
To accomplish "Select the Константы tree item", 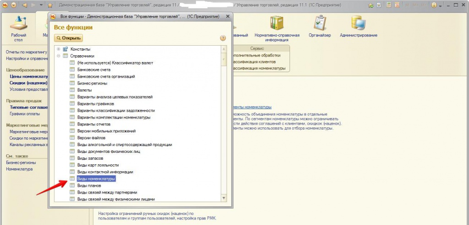I will 81,49.
